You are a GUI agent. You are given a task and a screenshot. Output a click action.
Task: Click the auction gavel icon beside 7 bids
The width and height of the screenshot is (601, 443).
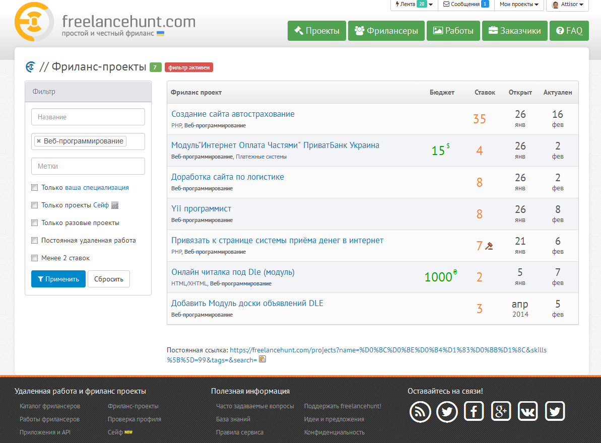(489, 246)
